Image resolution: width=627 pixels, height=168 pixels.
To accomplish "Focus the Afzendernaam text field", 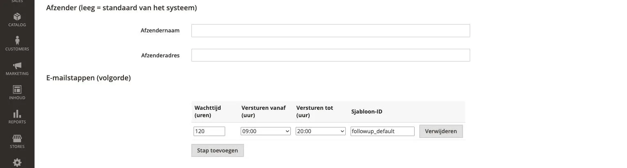I will click(x=331, y=31).
